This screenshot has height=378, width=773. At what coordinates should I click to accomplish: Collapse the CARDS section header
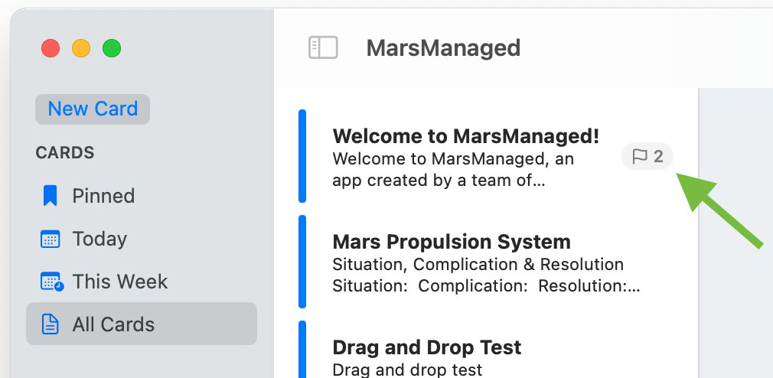coord(64,153)
